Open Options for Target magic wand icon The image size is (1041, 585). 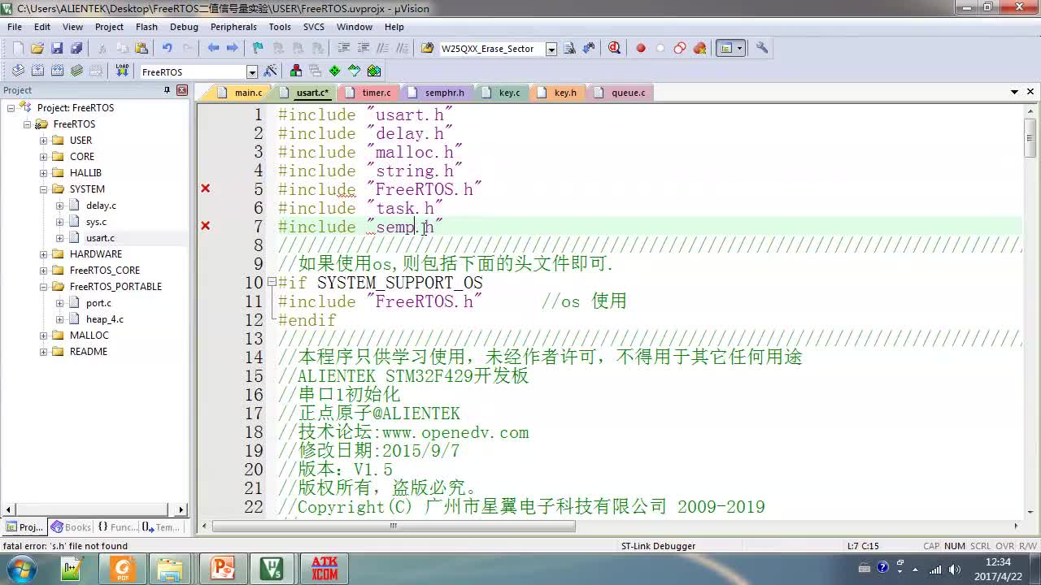pyautogui.click(x=271, y=71)
